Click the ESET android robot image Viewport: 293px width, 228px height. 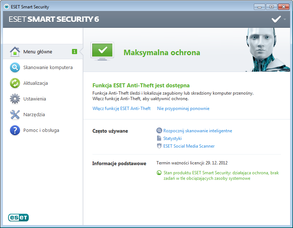click(267, 50)
